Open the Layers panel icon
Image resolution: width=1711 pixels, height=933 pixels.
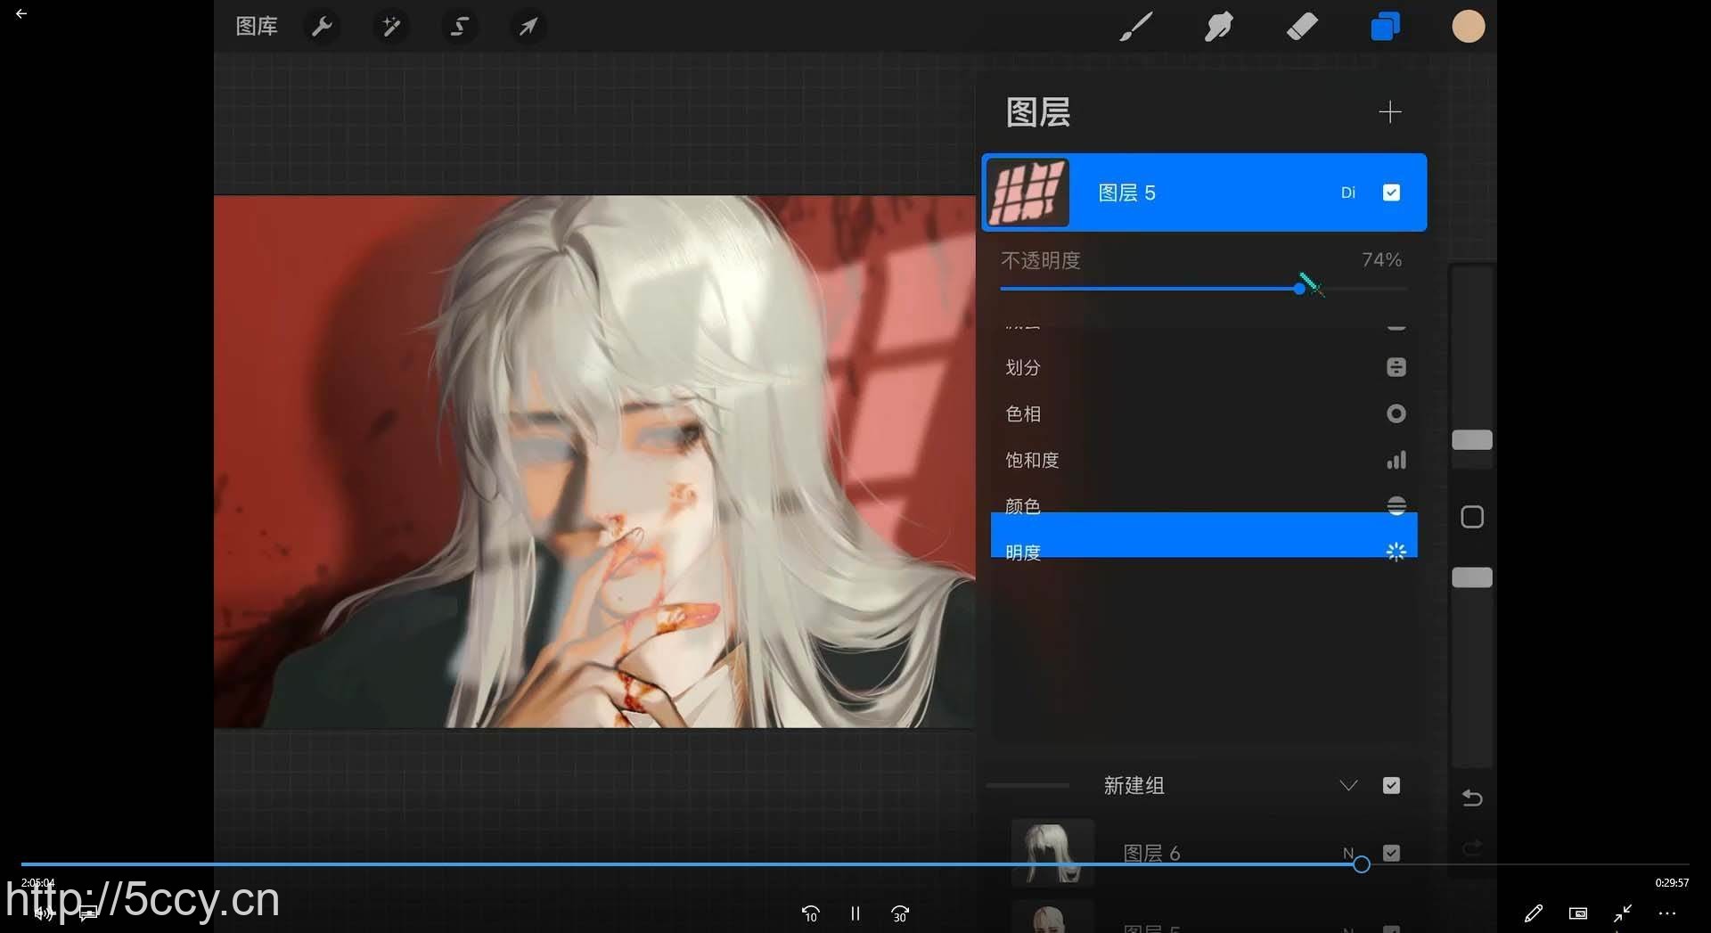click(x=1384, y=26)
